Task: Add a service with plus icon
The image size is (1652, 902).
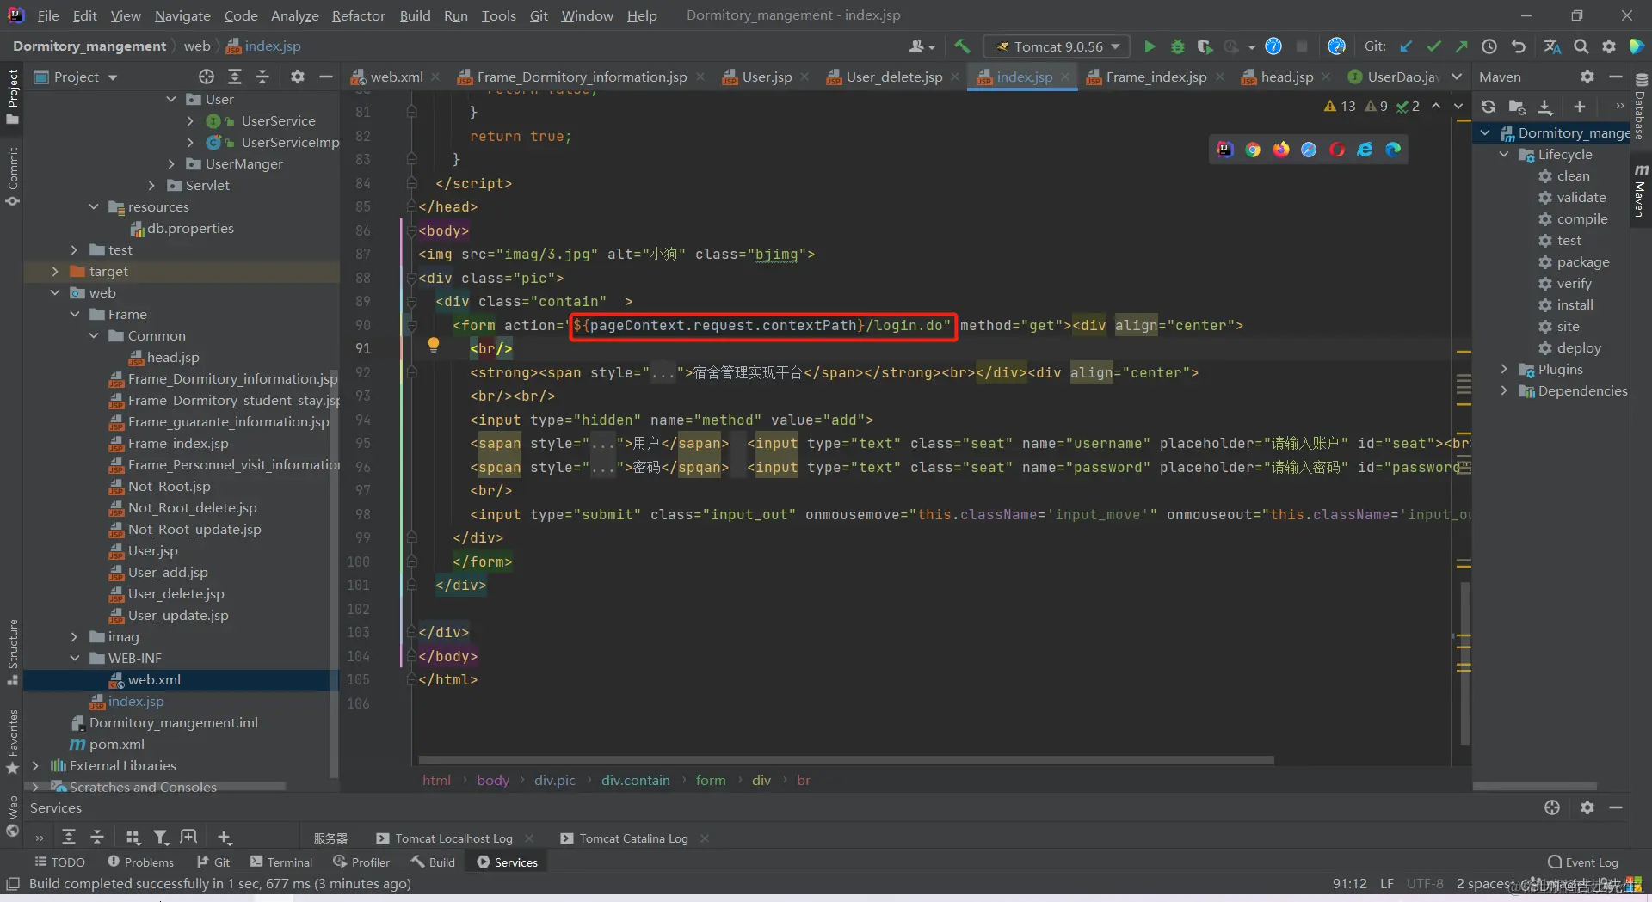Action: pos(225,837)
